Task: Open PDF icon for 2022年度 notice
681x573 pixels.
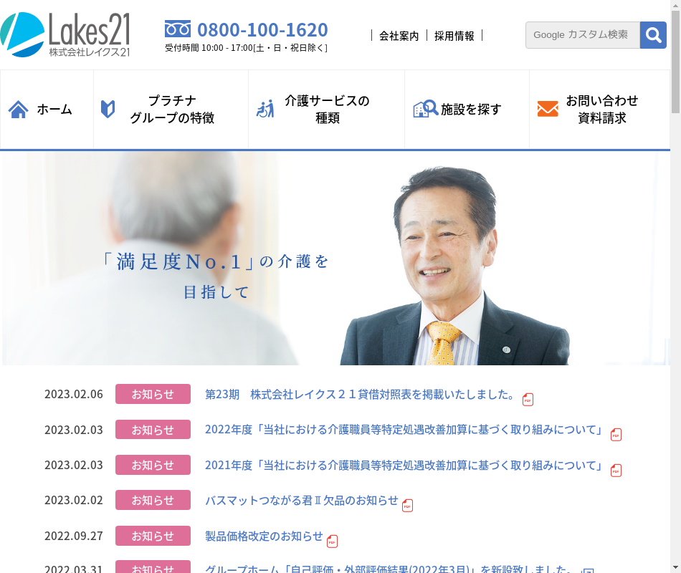Action: tap(616, 435)
